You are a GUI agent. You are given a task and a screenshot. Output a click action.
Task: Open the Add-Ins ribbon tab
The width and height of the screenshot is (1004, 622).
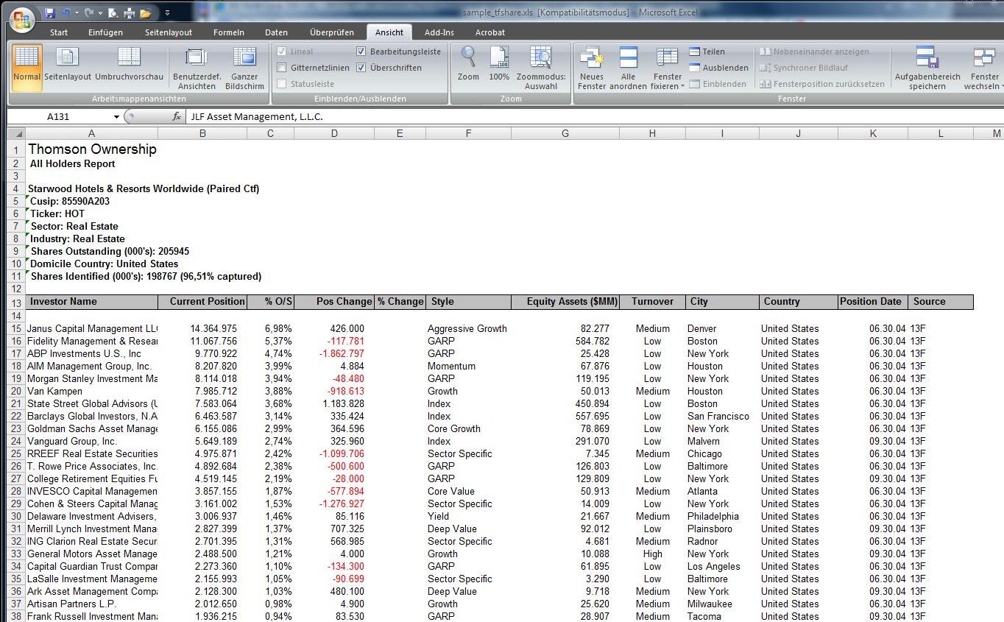(x=439, y=32)
